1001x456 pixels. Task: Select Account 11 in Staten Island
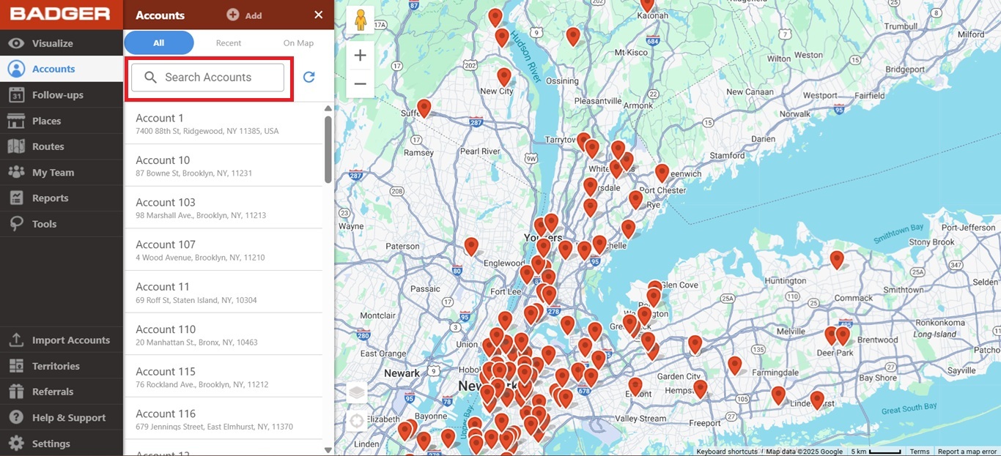pos(224,292)
